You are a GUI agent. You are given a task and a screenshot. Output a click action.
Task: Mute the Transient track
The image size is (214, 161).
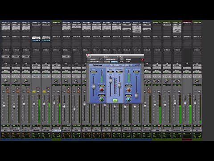click(x=38, y=91)
